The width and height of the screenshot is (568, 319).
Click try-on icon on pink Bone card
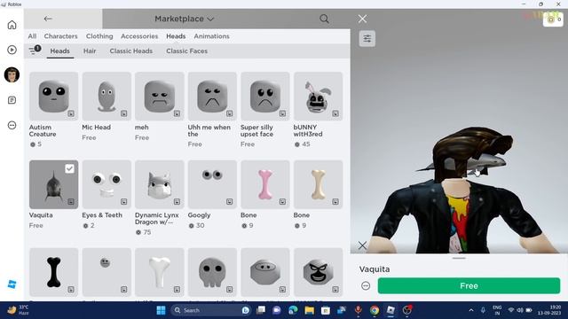coord(282,201)
